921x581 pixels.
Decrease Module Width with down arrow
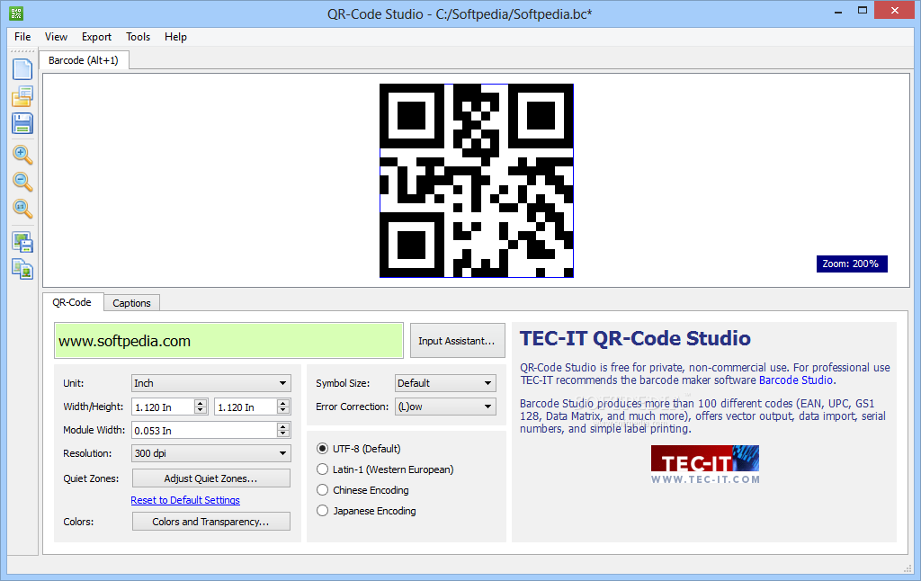[x=283, y=434]
